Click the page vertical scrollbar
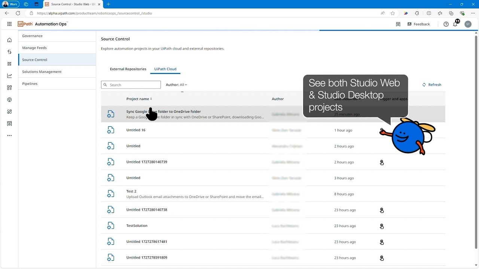The image size is (479, 269). [x=476, y=142]
